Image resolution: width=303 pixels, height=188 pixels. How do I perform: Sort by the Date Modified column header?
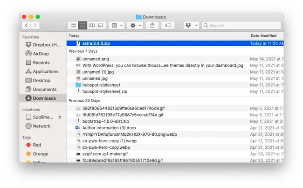(264, 35)
